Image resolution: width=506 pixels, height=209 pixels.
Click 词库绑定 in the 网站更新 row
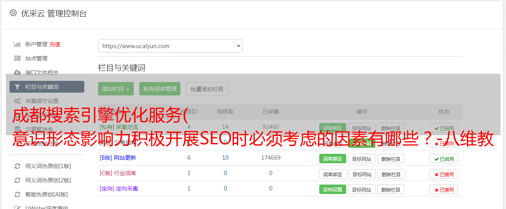(333, 159)
